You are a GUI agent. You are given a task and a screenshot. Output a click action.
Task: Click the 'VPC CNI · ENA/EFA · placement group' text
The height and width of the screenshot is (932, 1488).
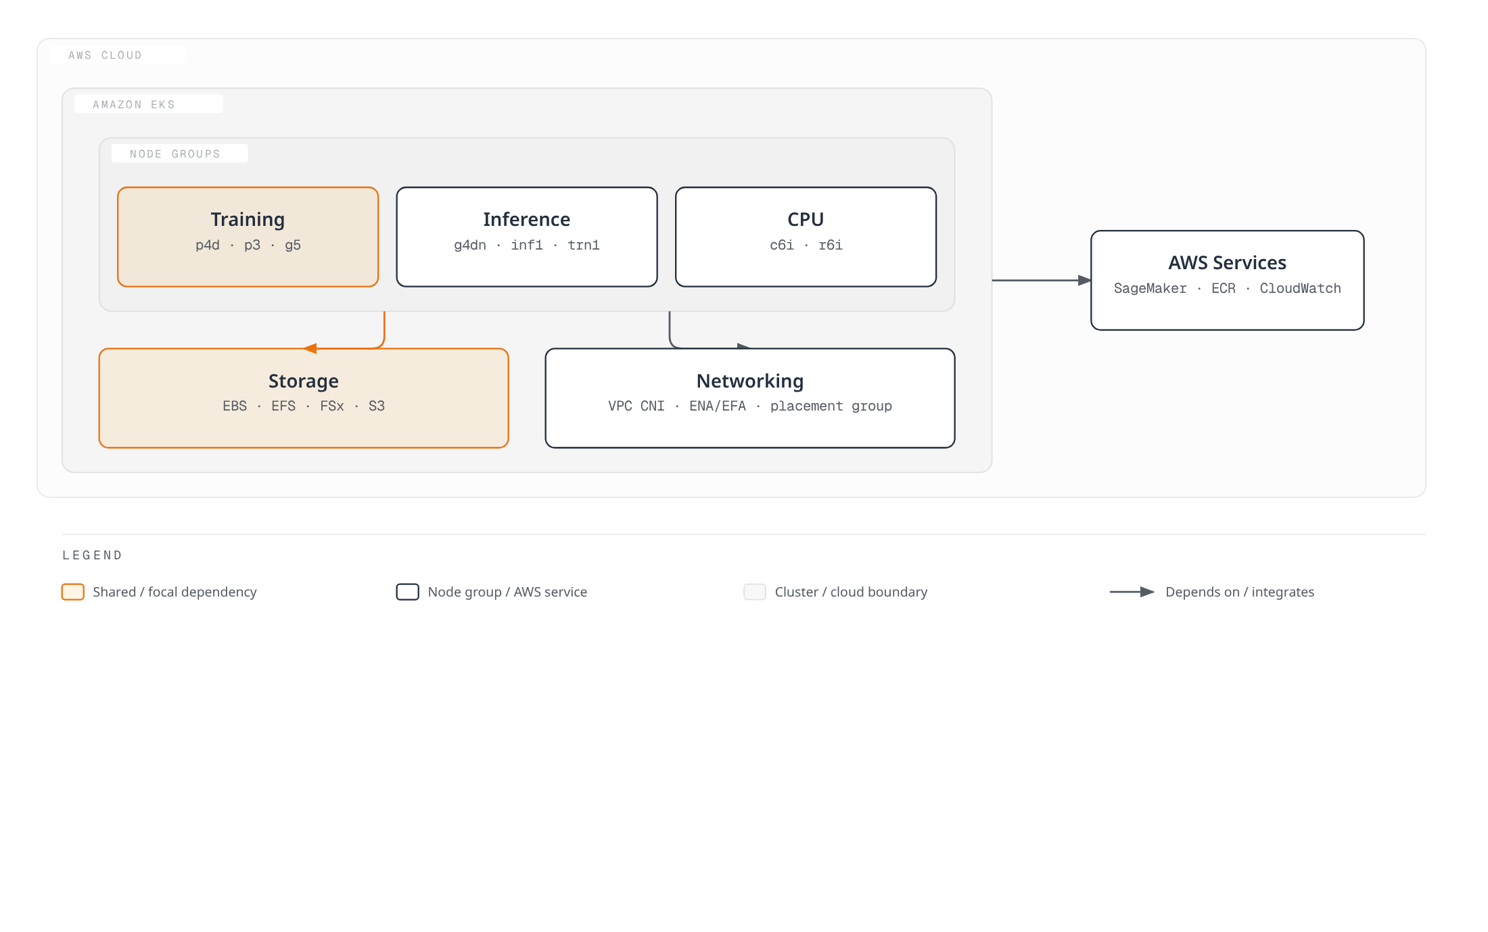[750, 406]
